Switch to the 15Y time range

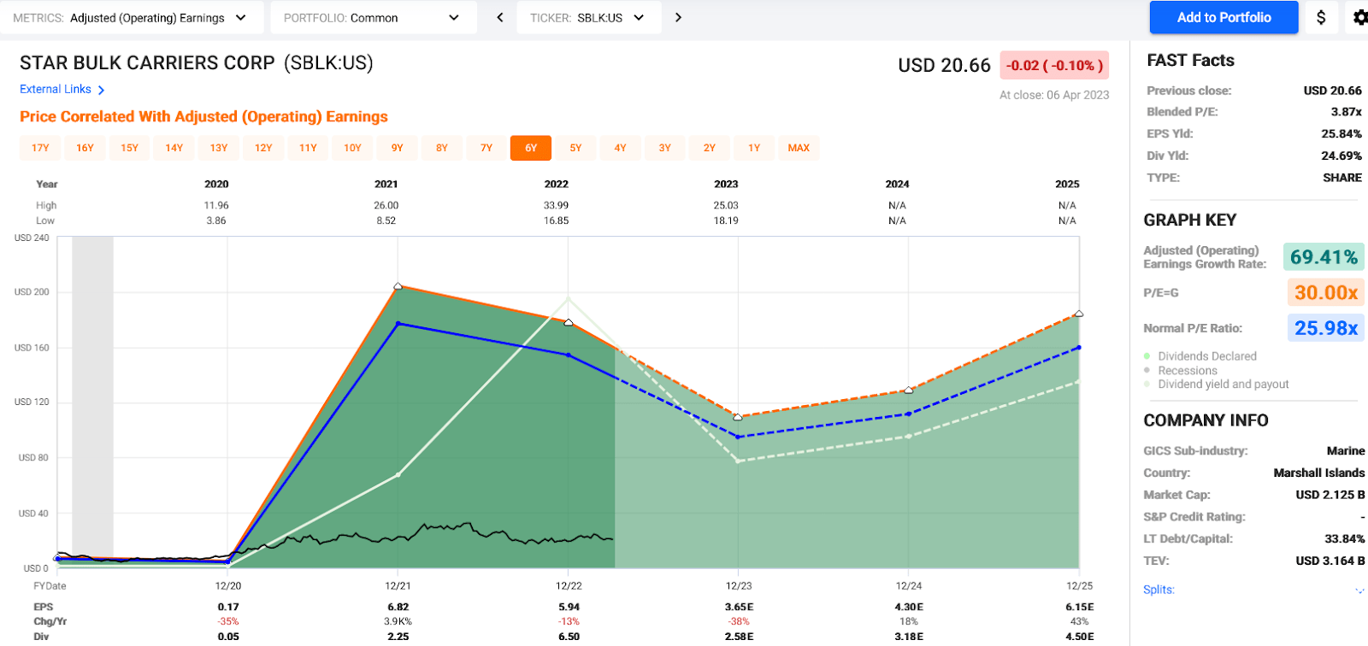pos(129,148)
